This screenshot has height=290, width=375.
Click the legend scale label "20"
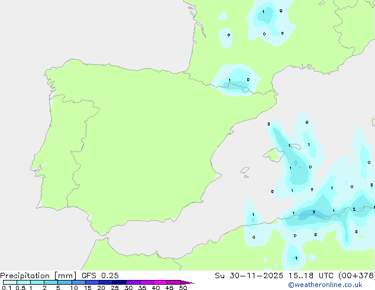click(x=101, y=288)
